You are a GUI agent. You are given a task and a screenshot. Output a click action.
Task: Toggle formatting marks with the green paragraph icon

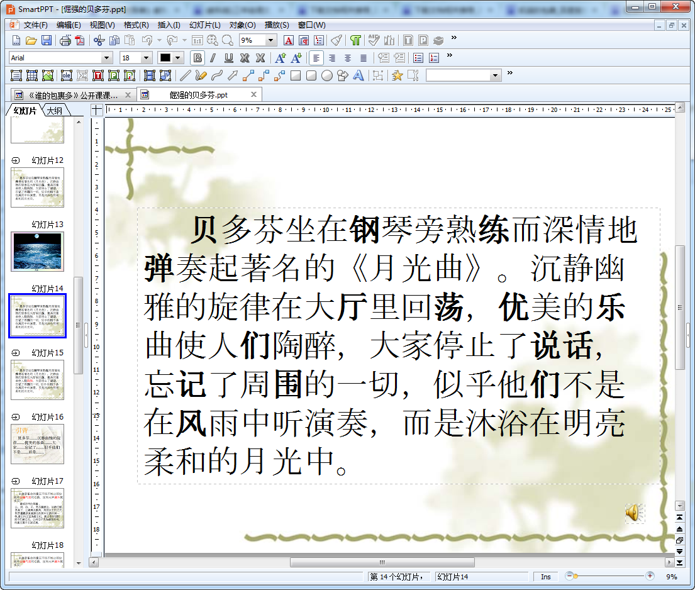click(355, 41)
